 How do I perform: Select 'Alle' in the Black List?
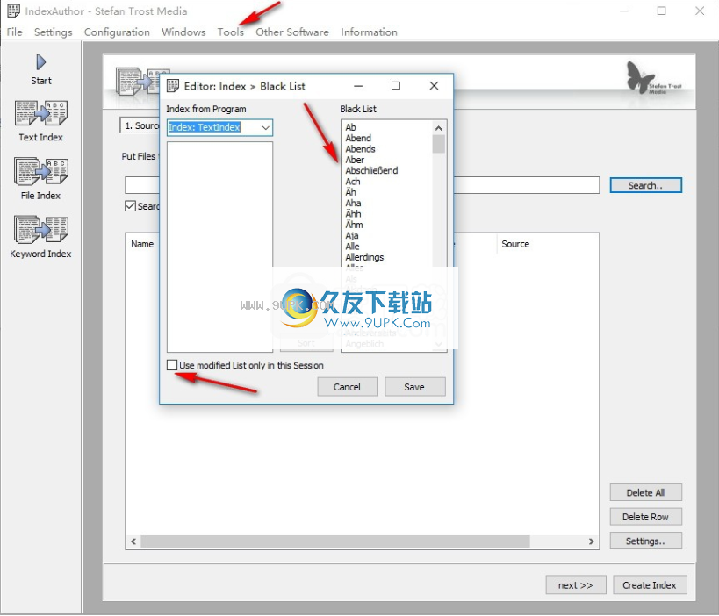click(352, 246)
